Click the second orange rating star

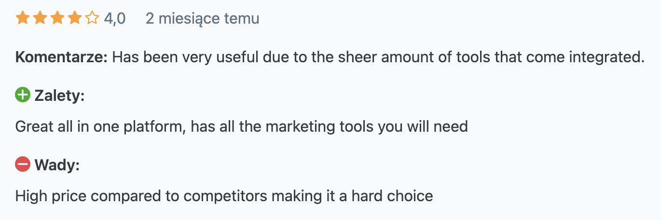pos(40,19)
